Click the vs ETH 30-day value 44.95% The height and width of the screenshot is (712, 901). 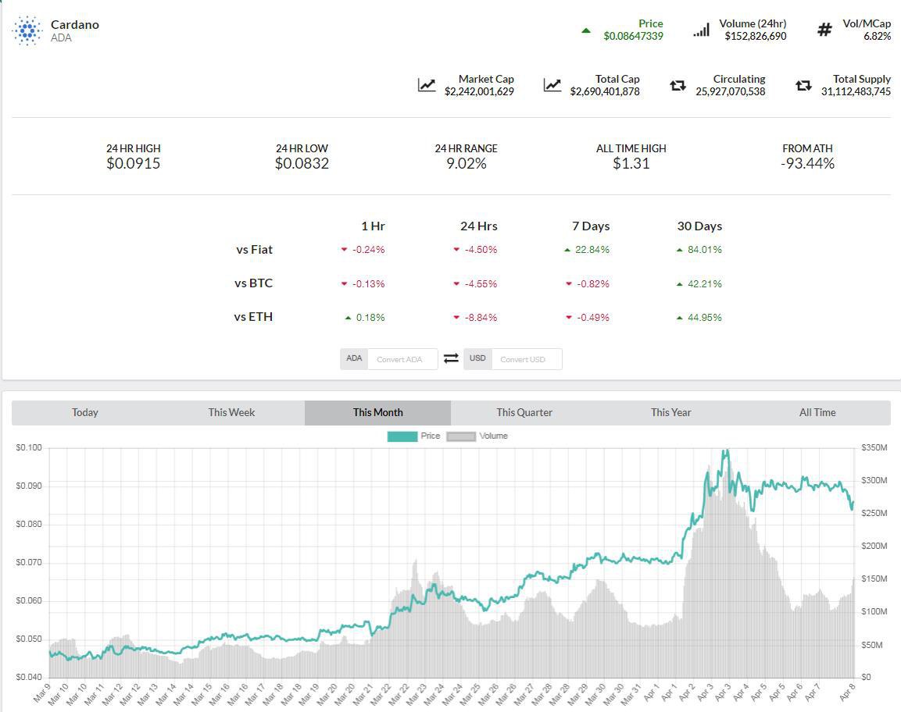pos(705,318)
